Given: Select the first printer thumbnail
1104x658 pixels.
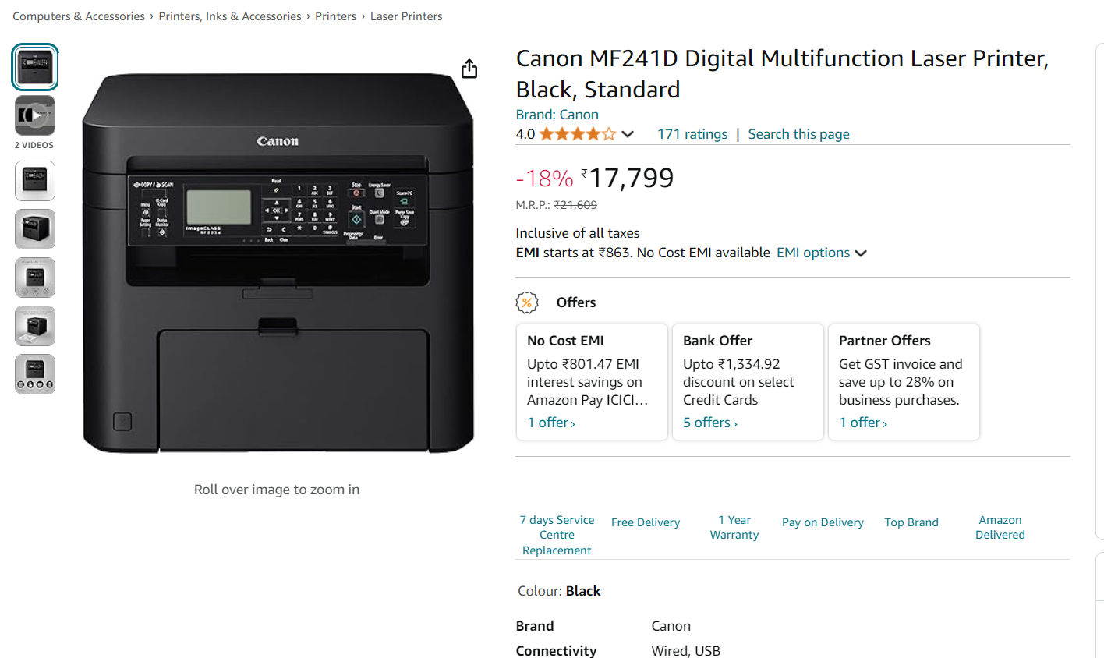Looking at the screenshot, I should (35, 67).
